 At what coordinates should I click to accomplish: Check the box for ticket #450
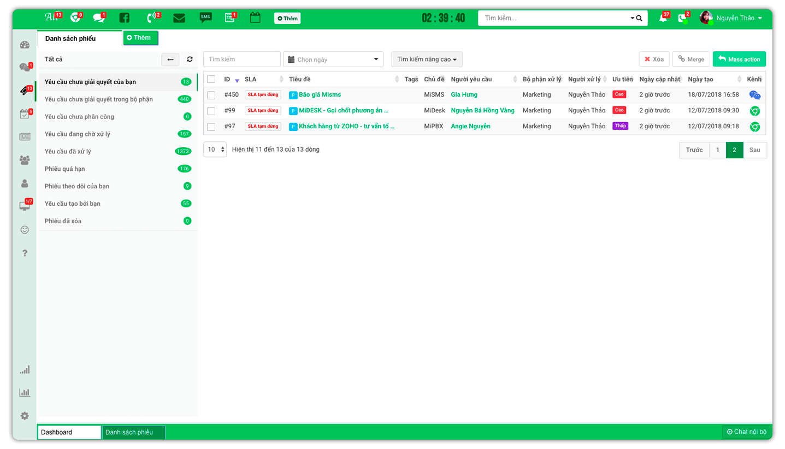pyautogui.click(x=211, y=95)
